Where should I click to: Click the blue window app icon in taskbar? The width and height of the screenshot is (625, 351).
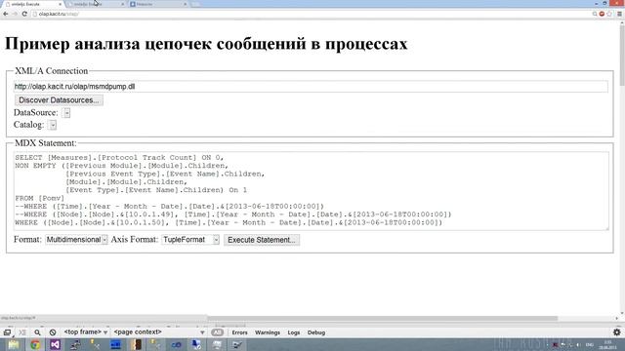[115, 344]
